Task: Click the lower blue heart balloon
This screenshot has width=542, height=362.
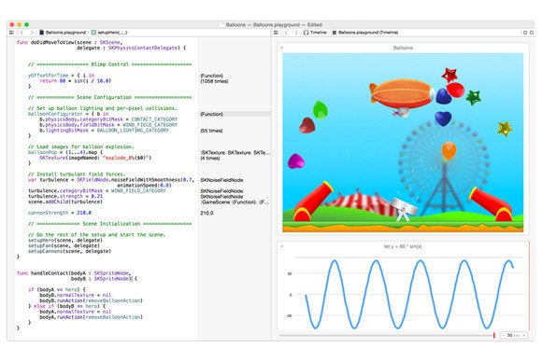Action: point(443,118)
